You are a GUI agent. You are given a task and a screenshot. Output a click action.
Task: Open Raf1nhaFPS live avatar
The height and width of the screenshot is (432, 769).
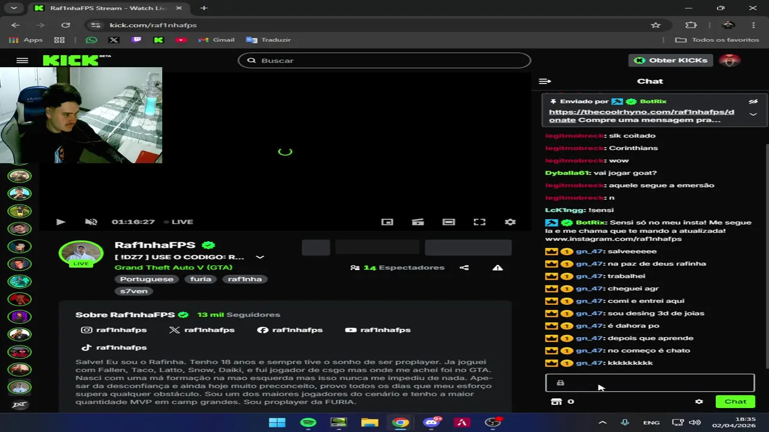pos(81,254)
